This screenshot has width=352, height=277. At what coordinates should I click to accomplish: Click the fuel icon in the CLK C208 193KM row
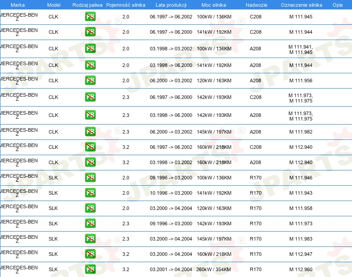click(x=90, y=97)
